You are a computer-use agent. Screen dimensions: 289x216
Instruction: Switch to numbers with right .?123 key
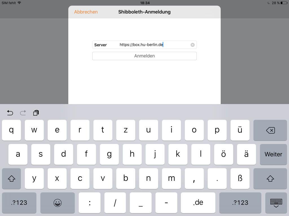click(240, 203)
